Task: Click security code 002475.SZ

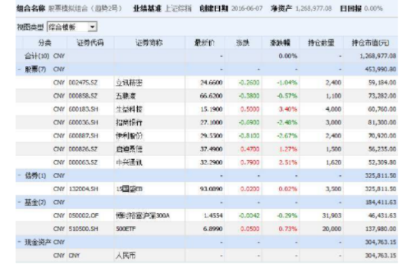Action: [83, 83]
